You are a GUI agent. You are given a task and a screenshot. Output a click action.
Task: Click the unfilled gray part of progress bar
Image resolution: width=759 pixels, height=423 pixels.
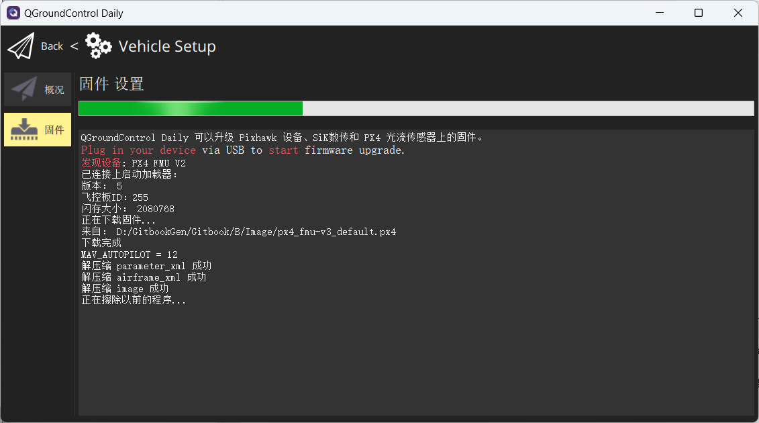(527, 109)
